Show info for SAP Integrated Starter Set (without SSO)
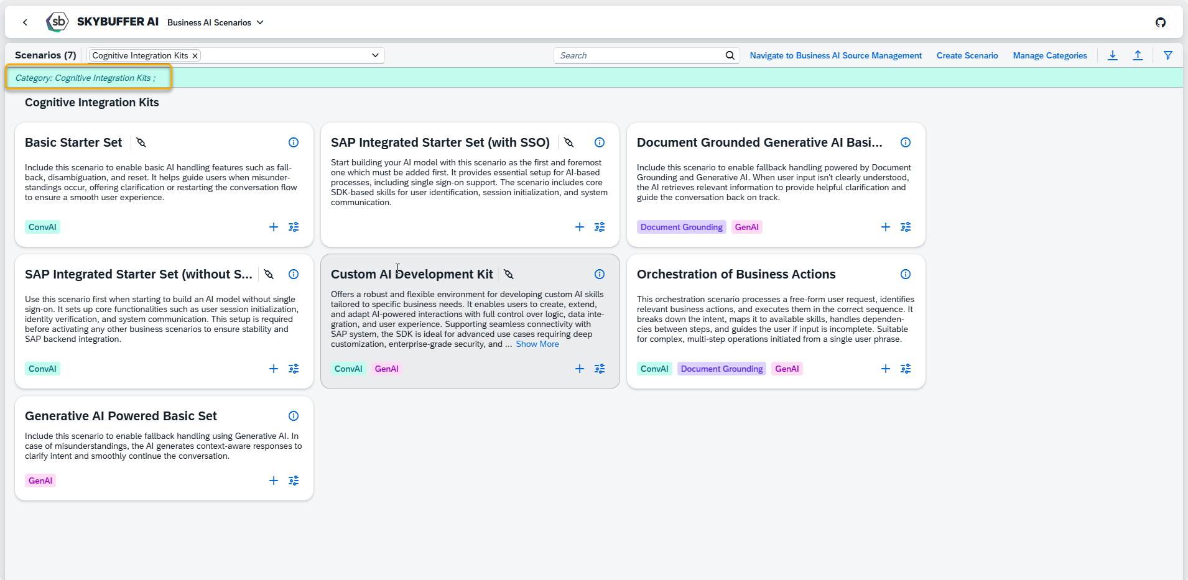This screenshot has height=580, width=1188. (294, 274)
